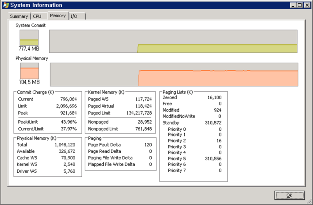Open the I/O tab
The image size is (313, 205).
(x=77, y=16)
